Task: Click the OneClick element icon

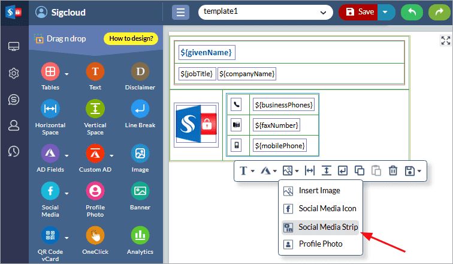Action: point(95,235)
